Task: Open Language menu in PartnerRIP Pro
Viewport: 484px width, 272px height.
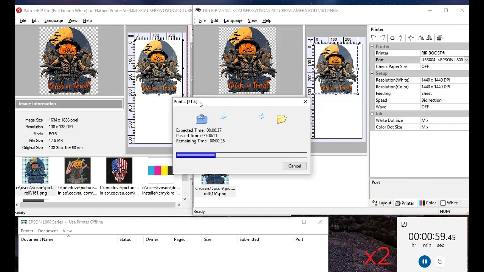Action: pyautogui.click(x=54, y=20)
